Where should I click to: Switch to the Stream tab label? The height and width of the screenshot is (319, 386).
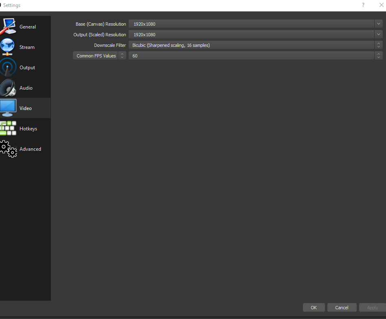pos(27,47)
